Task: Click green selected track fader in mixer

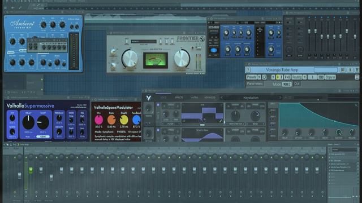Action: pyautogui.click(x=31, y=170)
